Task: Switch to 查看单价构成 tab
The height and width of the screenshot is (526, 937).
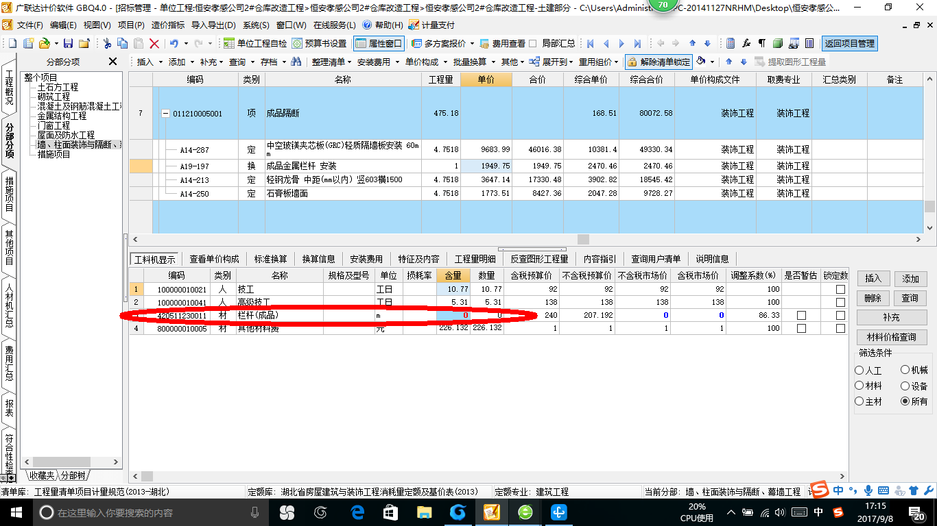Action: tap(215, 259)
